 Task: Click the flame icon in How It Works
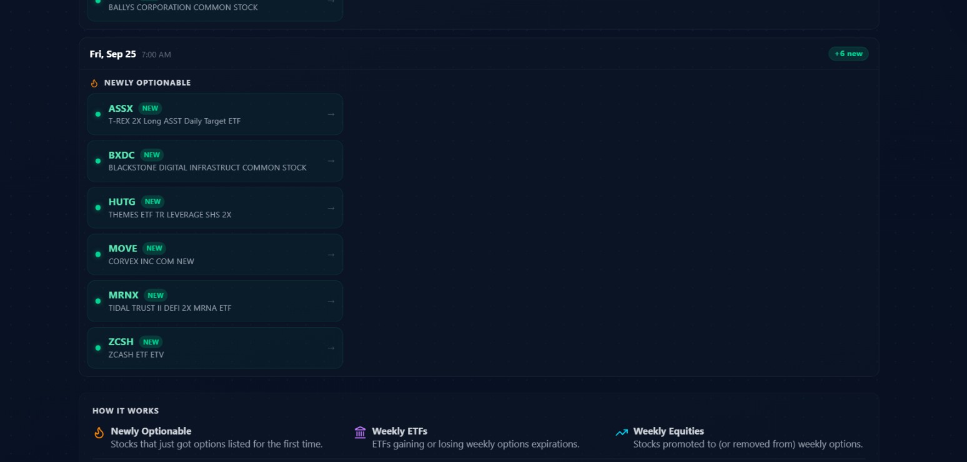[x=99, y=433]
